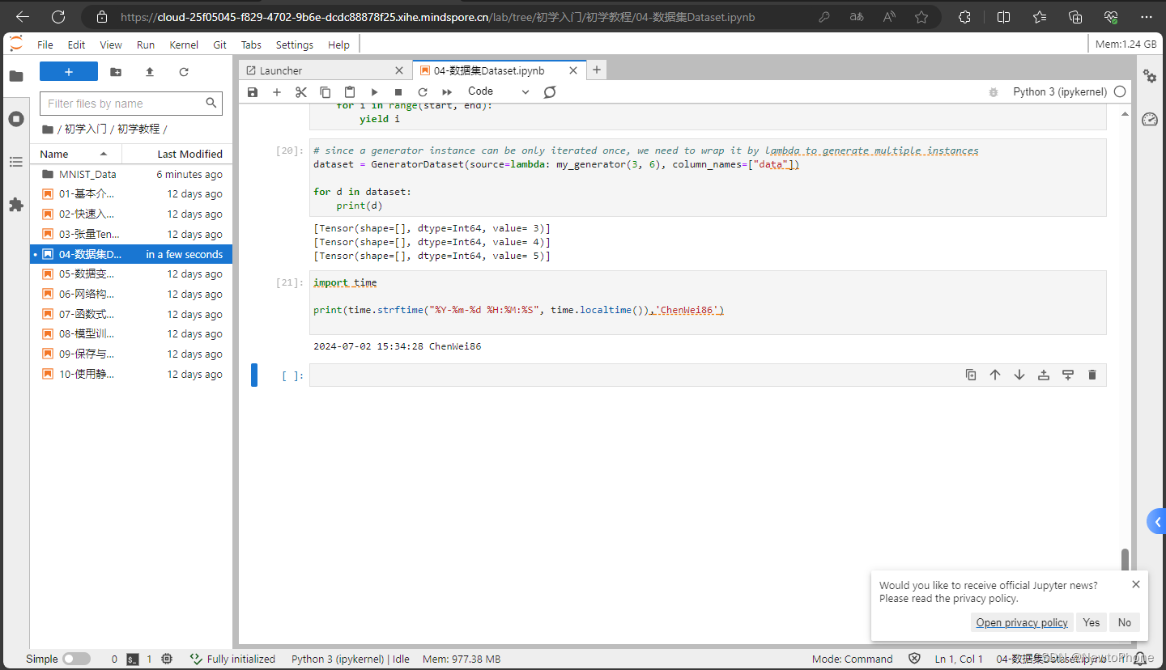Reload the page with browser refresh
This screenshot has height=670, width=1166.
(58, 16)
